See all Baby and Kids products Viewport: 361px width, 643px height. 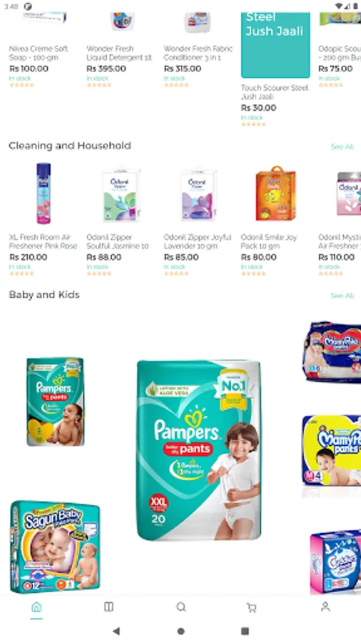[x=342, y=296]
